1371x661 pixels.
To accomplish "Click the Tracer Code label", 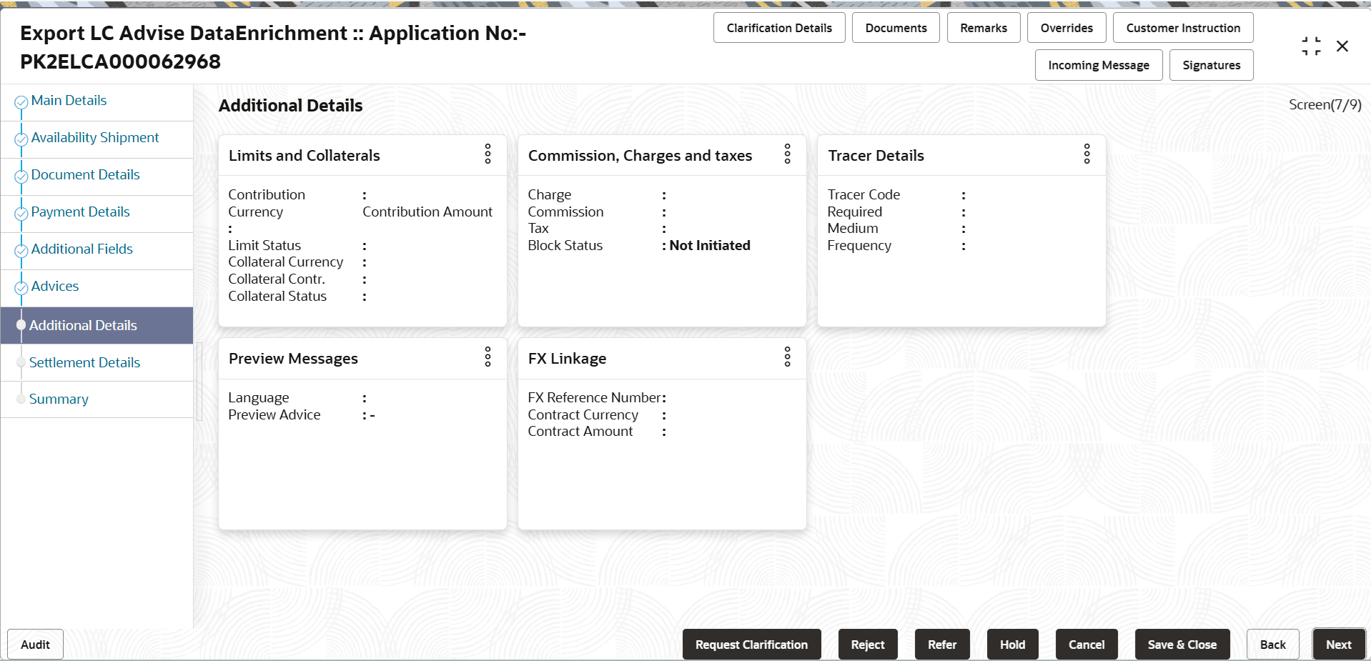I will (863, 195).
